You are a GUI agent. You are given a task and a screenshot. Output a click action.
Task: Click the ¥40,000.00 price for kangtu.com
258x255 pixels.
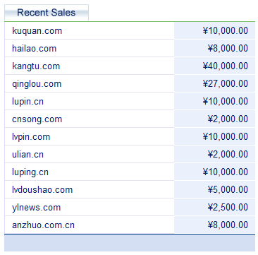(226, 66)
